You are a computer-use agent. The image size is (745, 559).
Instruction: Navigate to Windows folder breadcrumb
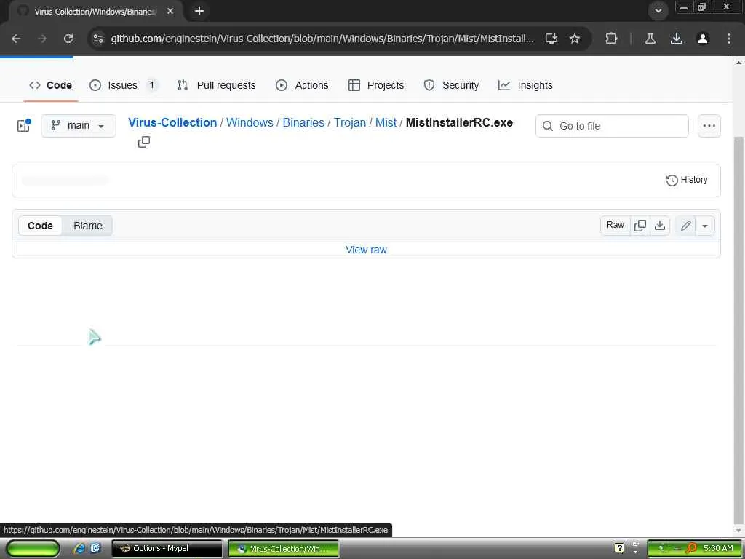pyautogui.click(x=250, y=122)
